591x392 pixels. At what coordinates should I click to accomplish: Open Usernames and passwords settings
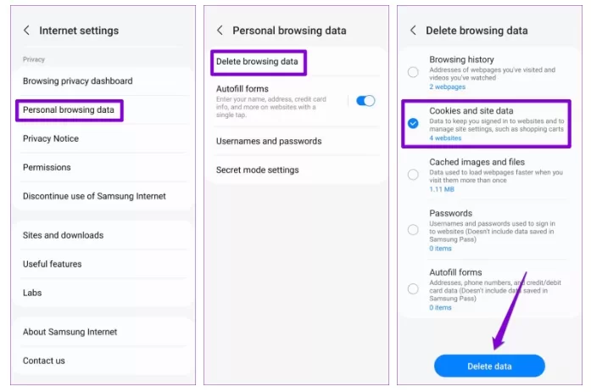coord(269,141)
